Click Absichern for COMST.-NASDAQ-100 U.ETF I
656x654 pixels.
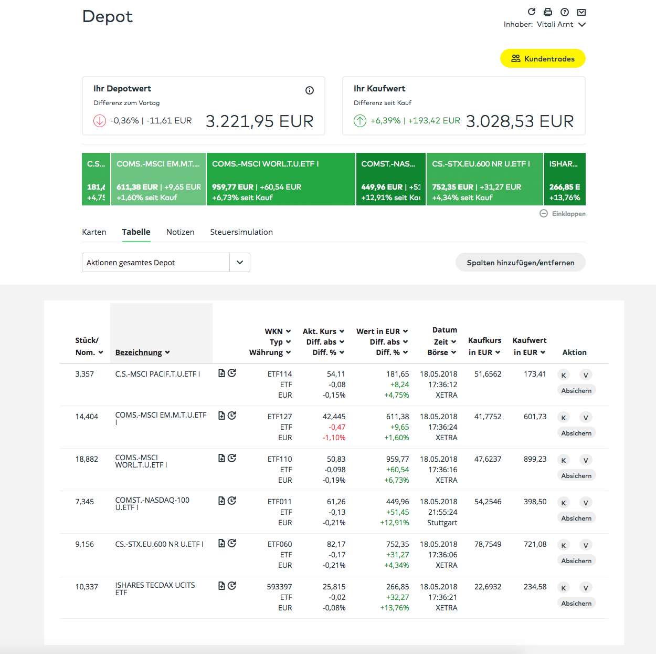576,518
